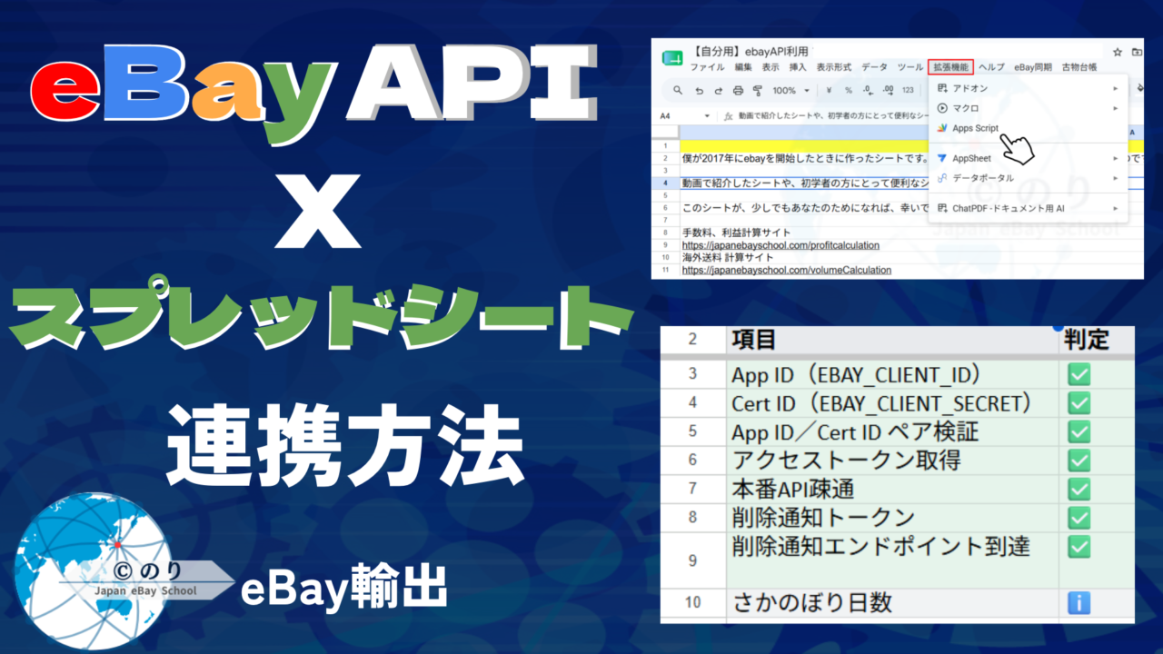
Task: Click the Google Sheets home icon
Action: click(672, 58)
